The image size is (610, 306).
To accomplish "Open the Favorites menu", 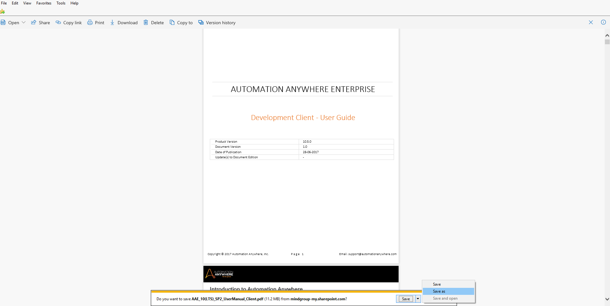I will pyautogui.click(x=44, y=3).
